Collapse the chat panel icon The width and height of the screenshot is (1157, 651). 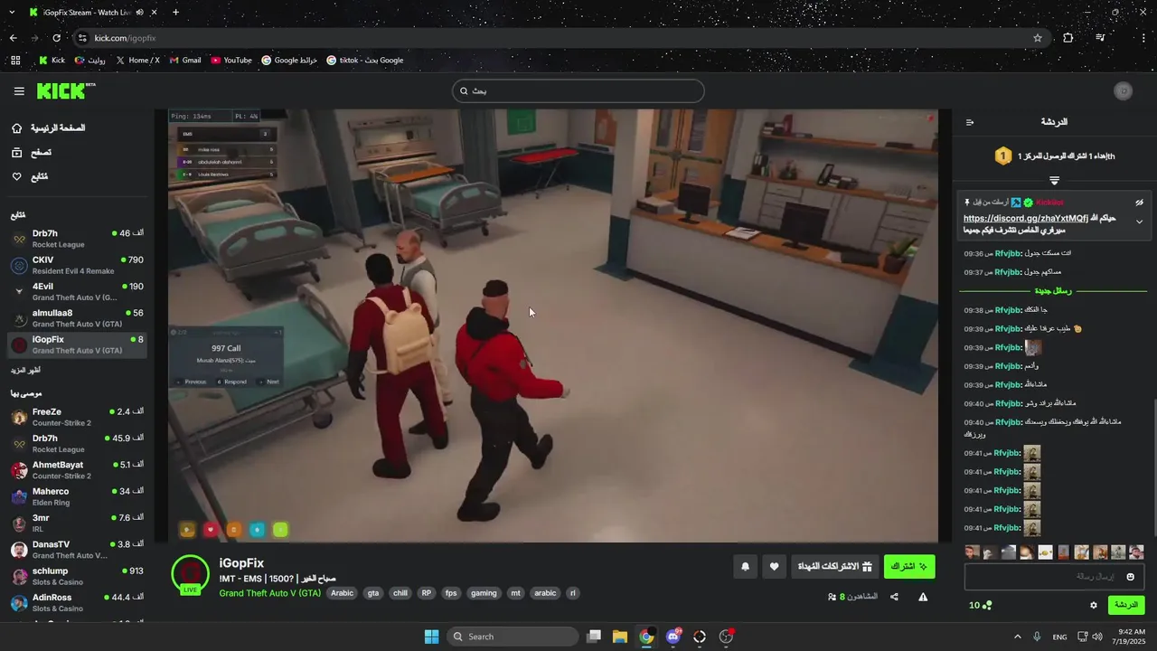tap(970, 122)
